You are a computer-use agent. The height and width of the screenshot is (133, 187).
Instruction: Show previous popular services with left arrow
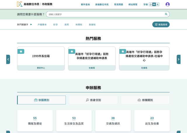(8, 59)
